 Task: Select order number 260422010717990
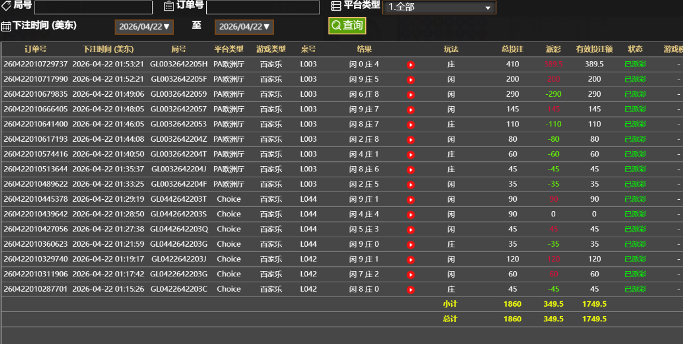36,79
